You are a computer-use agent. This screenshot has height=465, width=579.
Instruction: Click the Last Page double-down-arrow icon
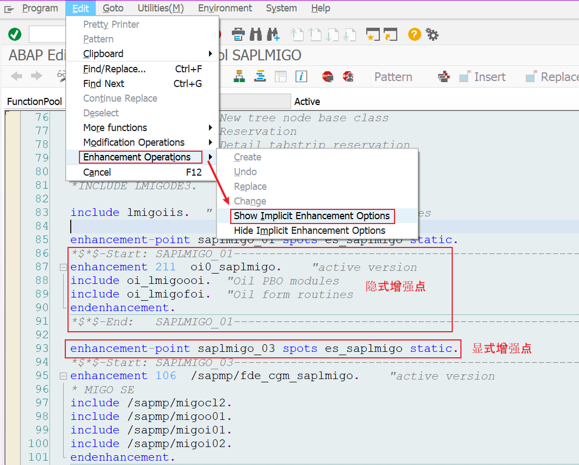tap(349, 34)
